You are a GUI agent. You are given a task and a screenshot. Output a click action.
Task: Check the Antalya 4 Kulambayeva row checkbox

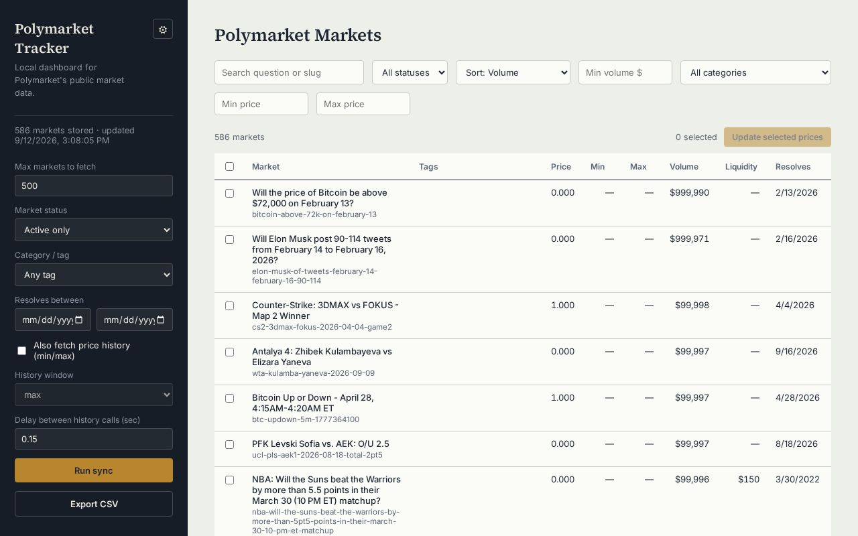[x=229, y=352]
